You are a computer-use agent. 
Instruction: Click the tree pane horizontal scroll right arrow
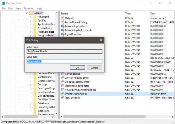(53, 117)
